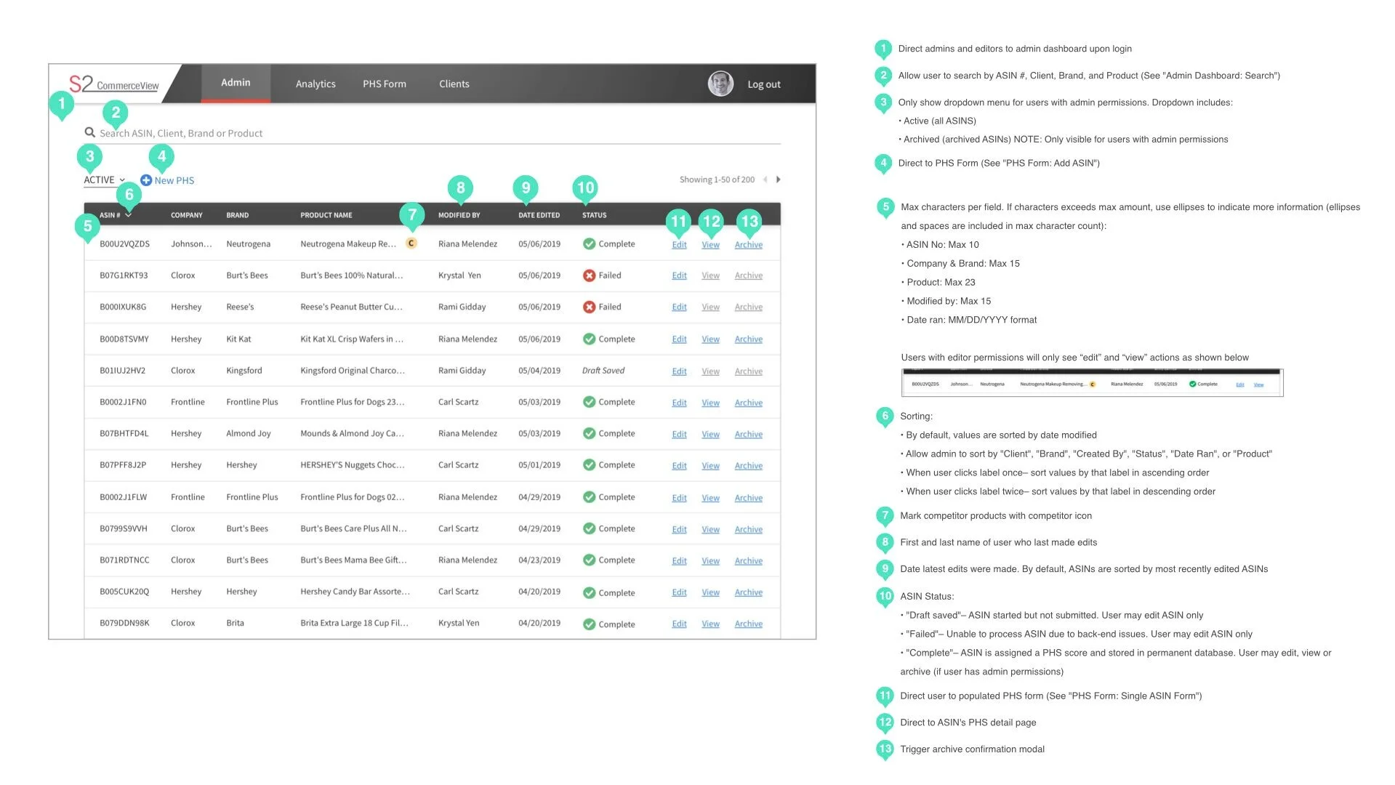Open the PHS Form tab
1395x785 pixels.
tap(385, 84)
